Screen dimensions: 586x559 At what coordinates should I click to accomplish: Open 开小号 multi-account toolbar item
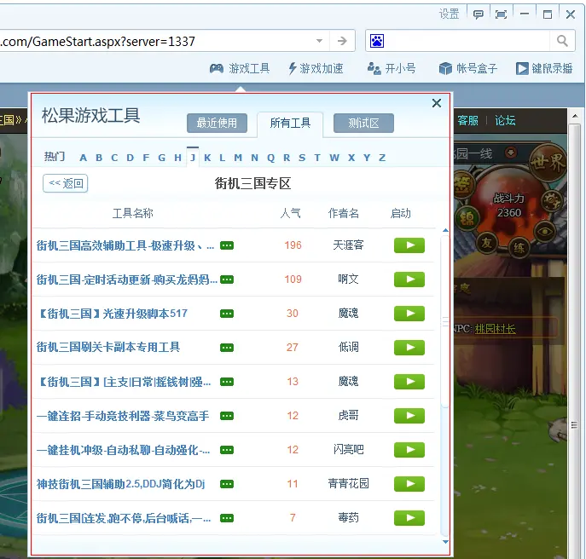(x=392, y=69)
